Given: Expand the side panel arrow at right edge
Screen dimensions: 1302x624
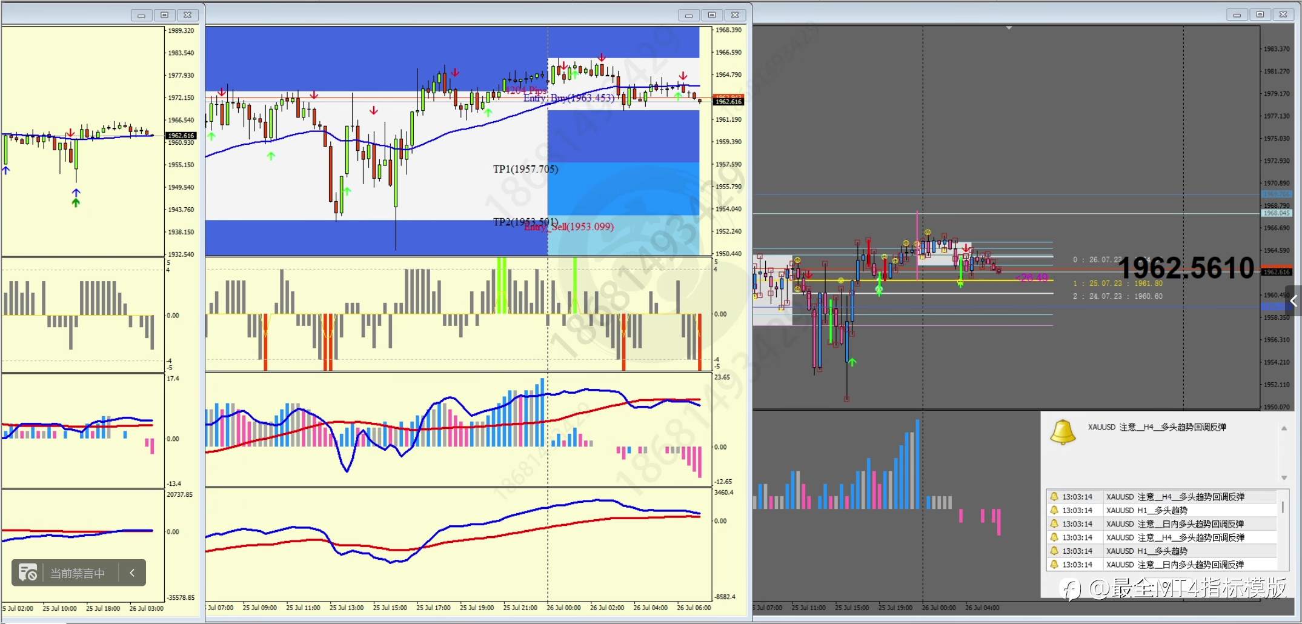Looking at the screenshot, I should point(1294,301).
